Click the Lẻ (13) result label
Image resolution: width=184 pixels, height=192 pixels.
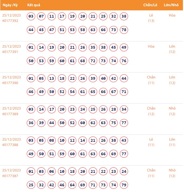coord(151,18)
